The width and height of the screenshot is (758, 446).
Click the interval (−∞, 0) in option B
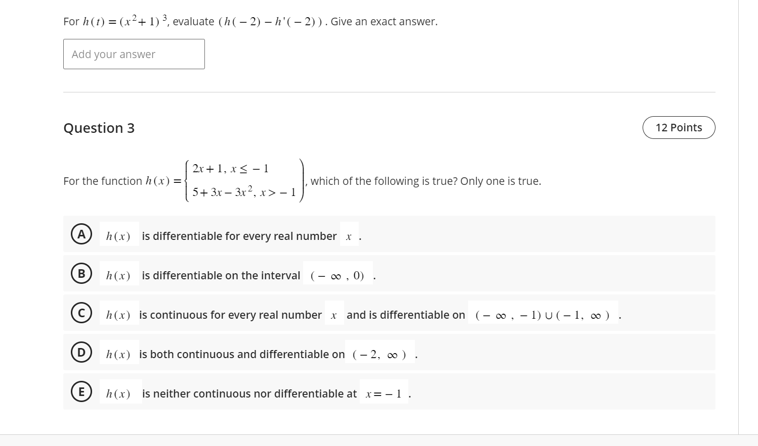pyautogui.click(x=338, y=275)
